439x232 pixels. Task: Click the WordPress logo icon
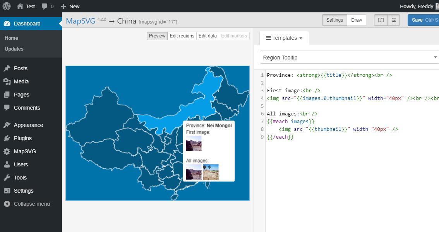pos(7,6)
